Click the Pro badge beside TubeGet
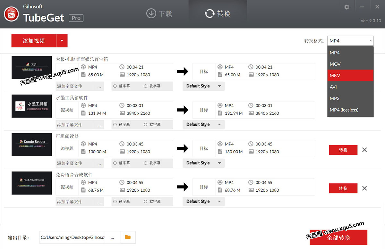The width and height of the screenshot is (385, 250). [x=76, y=18]
